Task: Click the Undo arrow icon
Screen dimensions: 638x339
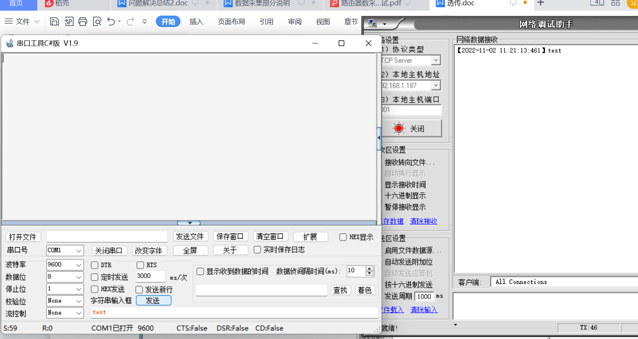Action: (111, 22)
